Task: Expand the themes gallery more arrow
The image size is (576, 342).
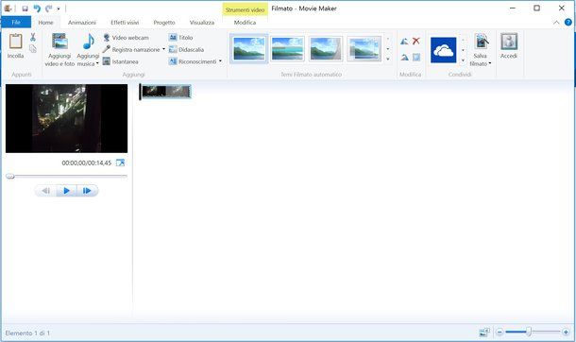Action: coord(388,60)
